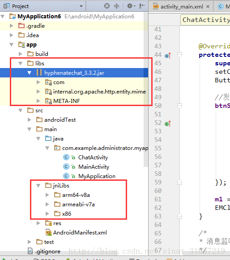
Task: Click the hide panel icon
Action: 142,6
